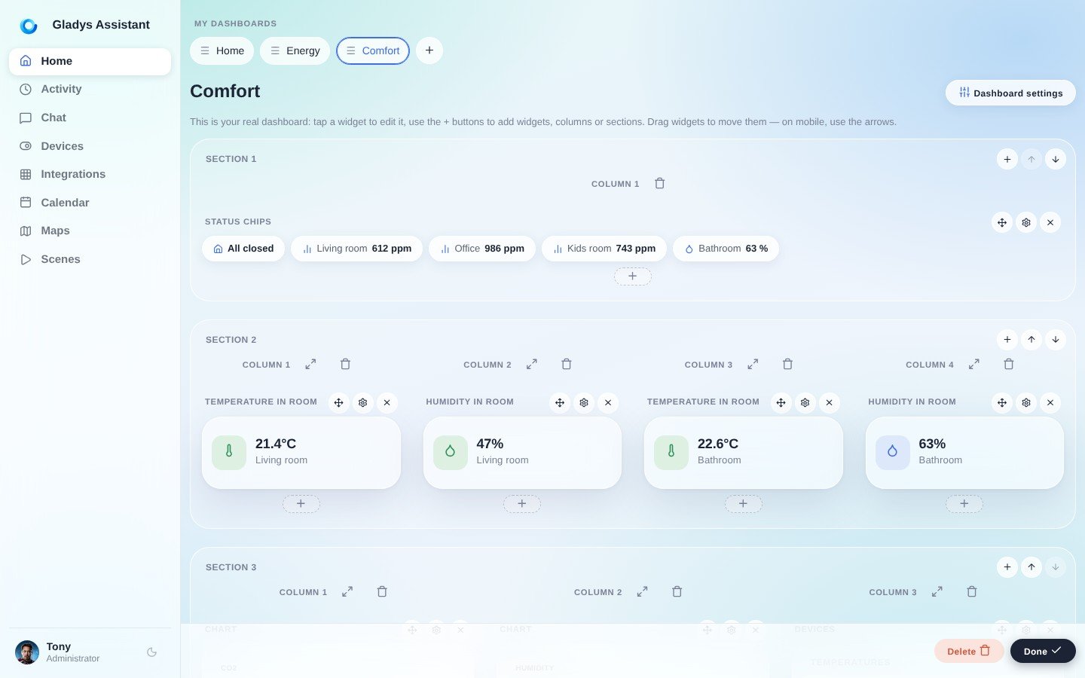Open settings of Bathroom humidity widget
1085x678 pixels.
click(1026, 403)
